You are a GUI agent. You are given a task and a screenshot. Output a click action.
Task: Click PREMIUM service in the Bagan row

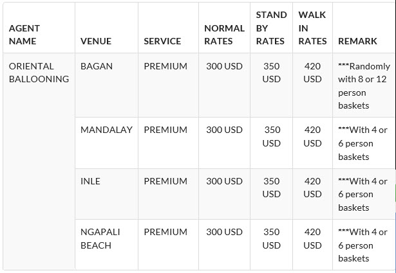[x=165, y=66]
